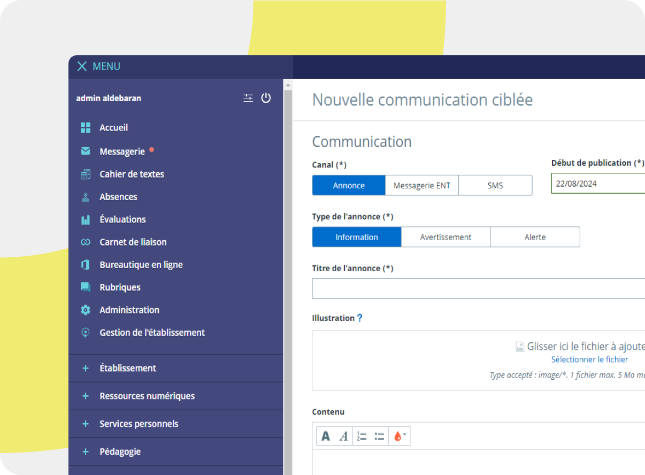Screen dimensions: 645x475
Task: Select the SMS channel option
Action: (495, 186)
